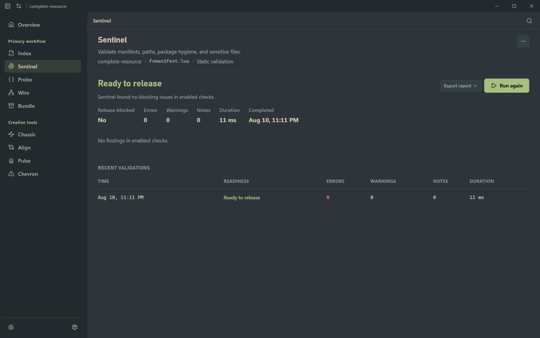The height and width of the screenshot is (338, 540).
Task: Click the DURATION column header
Action: 482,181
